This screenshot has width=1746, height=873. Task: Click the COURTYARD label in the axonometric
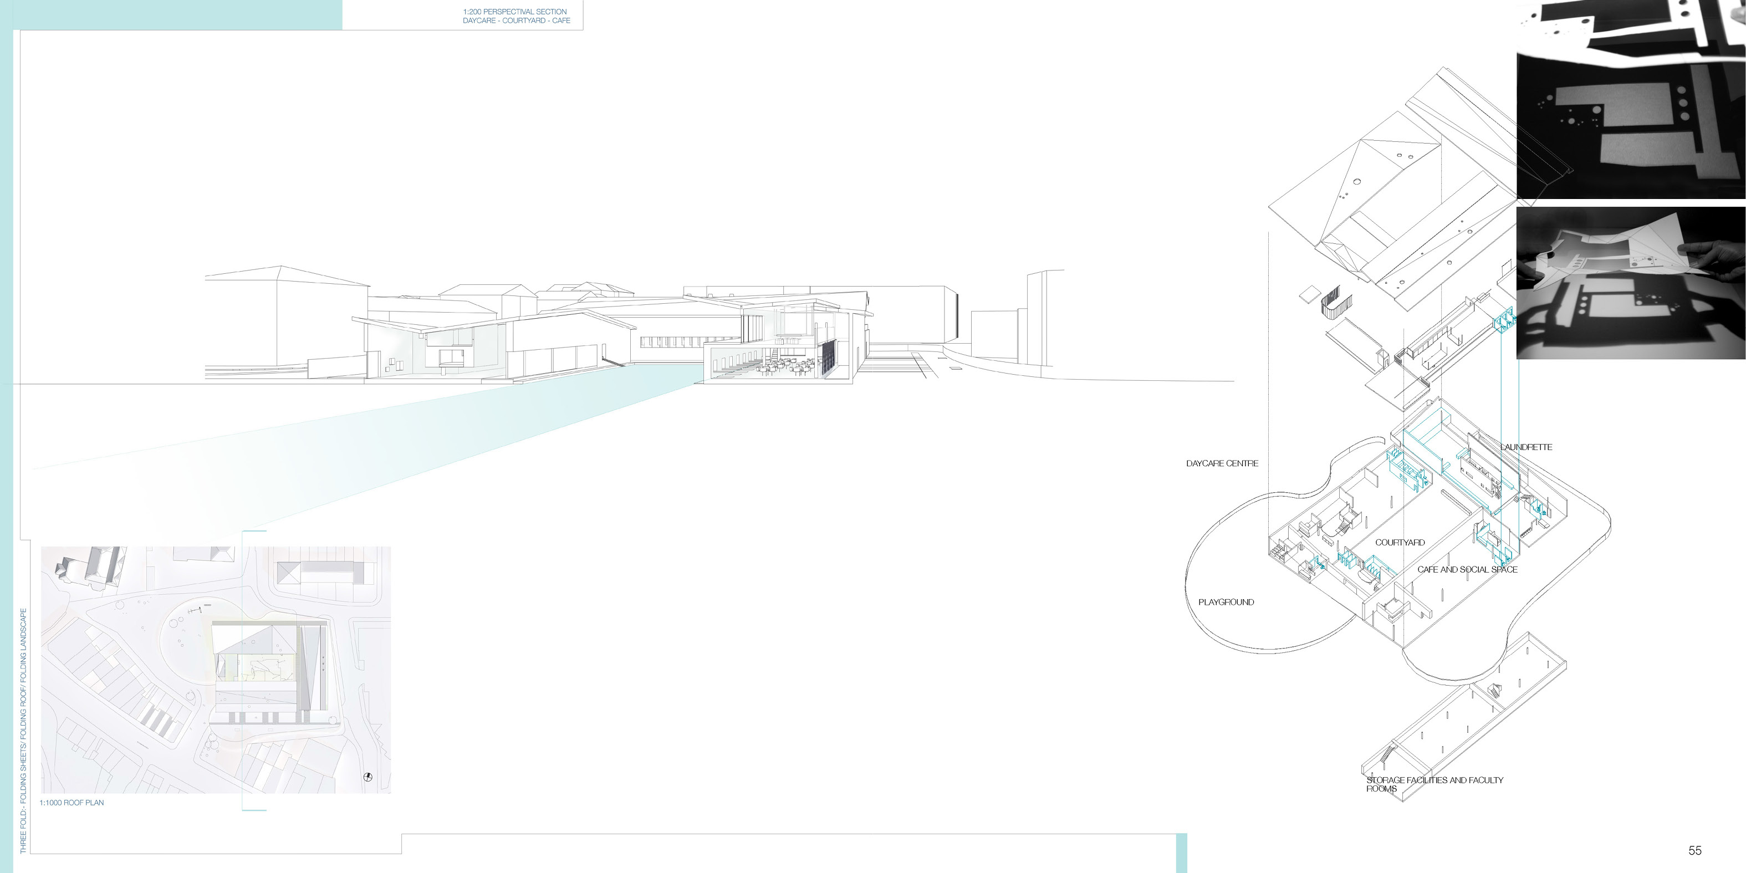click(x=1400, y=543)
